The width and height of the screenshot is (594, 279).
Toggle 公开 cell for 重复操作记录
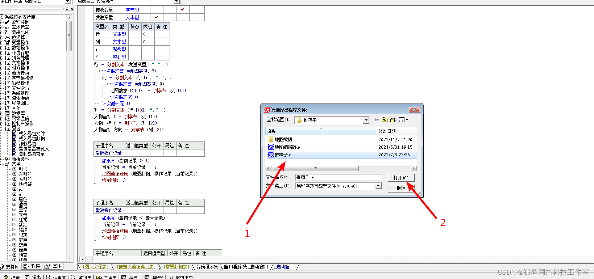(157, 210)
